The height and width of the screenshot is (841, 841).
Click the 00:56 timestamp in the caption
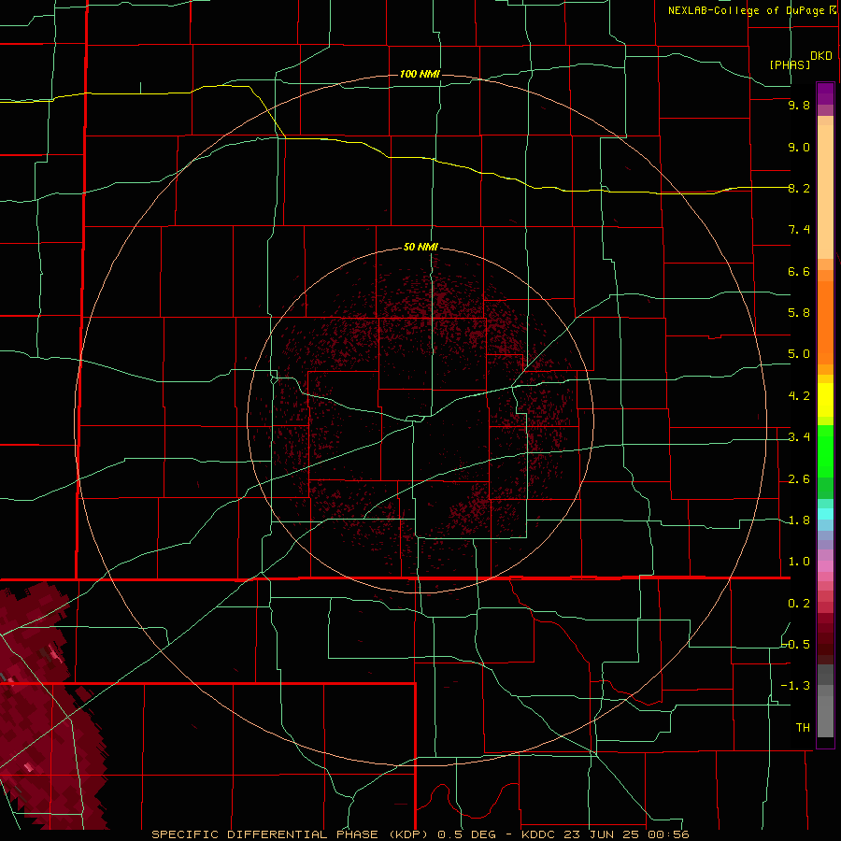tap(669, 834)
